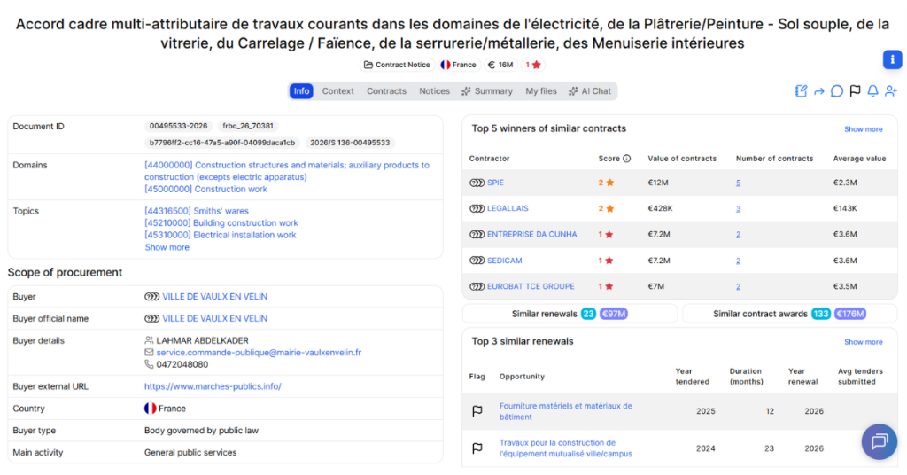This screenshot has width=907, height=475.
Task: Open the marches-publics.info URL
Action: pyautogui.click(x=213, y=386)
